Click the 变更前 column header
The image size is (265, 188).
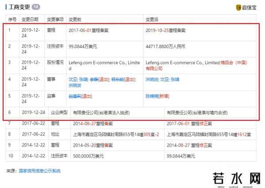(75, 19)
